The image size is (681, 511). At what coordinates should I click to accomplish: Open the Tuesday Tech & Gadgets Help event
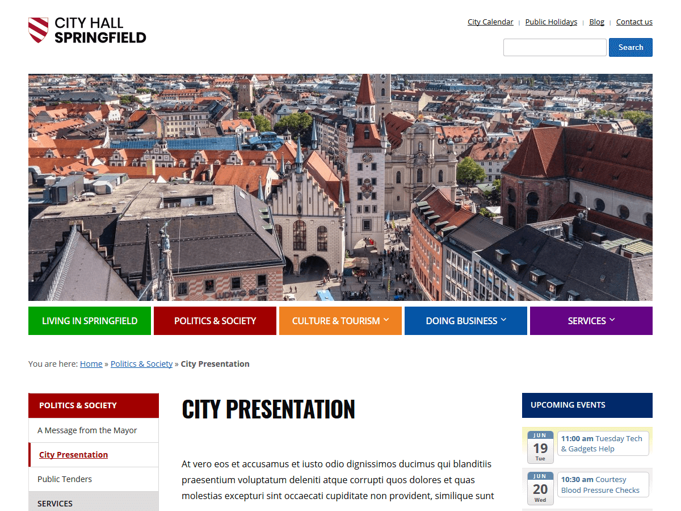pos(602,443)
